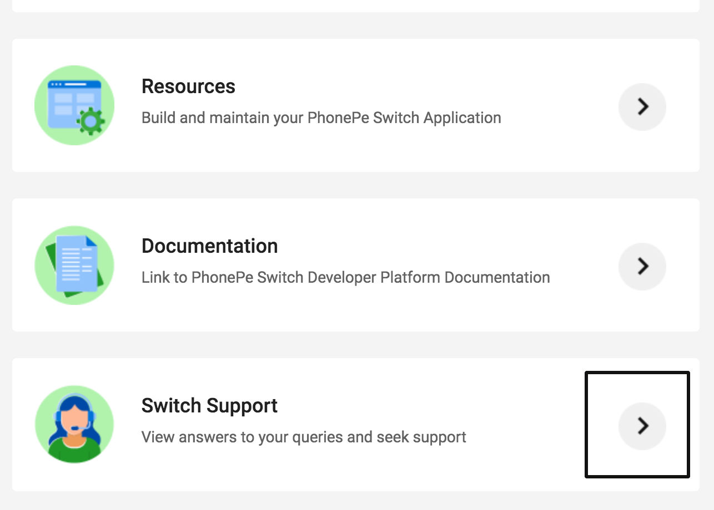Click 'Link to PhonePe Switch Developer Platform Documentation'

tap(346, 278)
